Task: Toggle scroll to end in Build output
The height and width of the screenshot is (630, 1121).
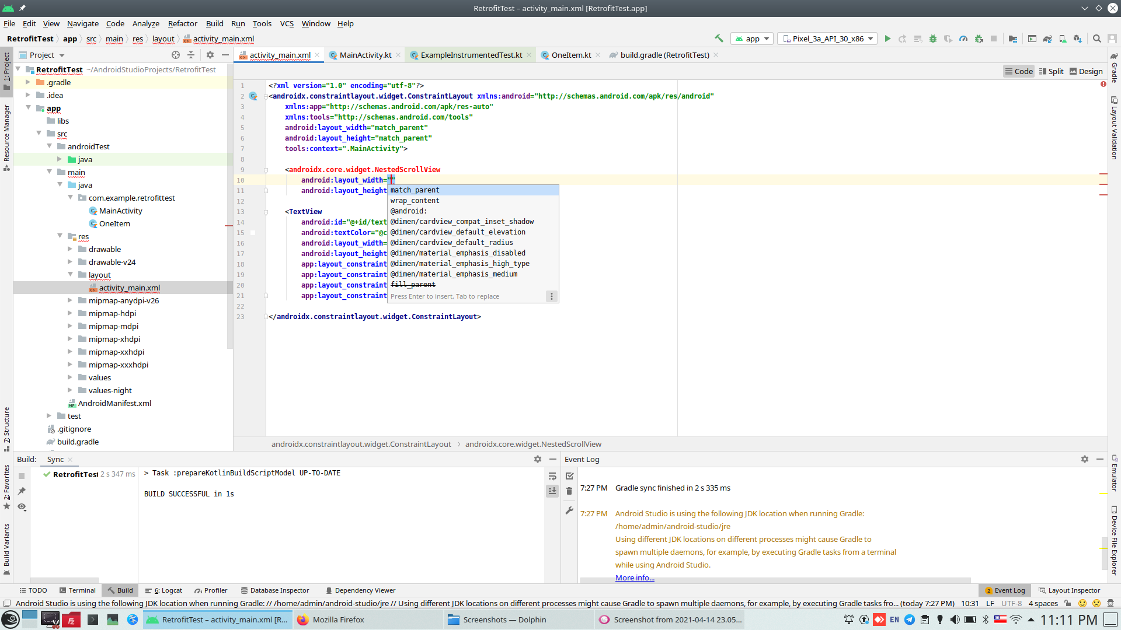Action: 552,491
